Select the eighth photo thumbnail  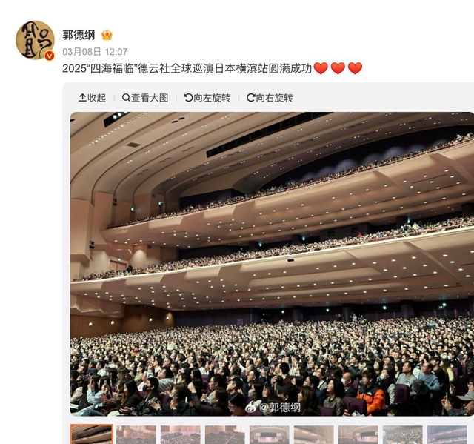click(x=403, y=434)
